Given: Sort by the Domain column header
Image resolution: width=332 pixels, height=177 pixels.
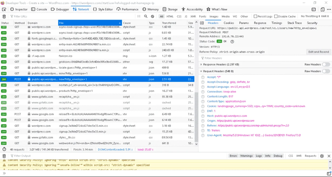Looking at the screenshot, I should coord(42,23).
